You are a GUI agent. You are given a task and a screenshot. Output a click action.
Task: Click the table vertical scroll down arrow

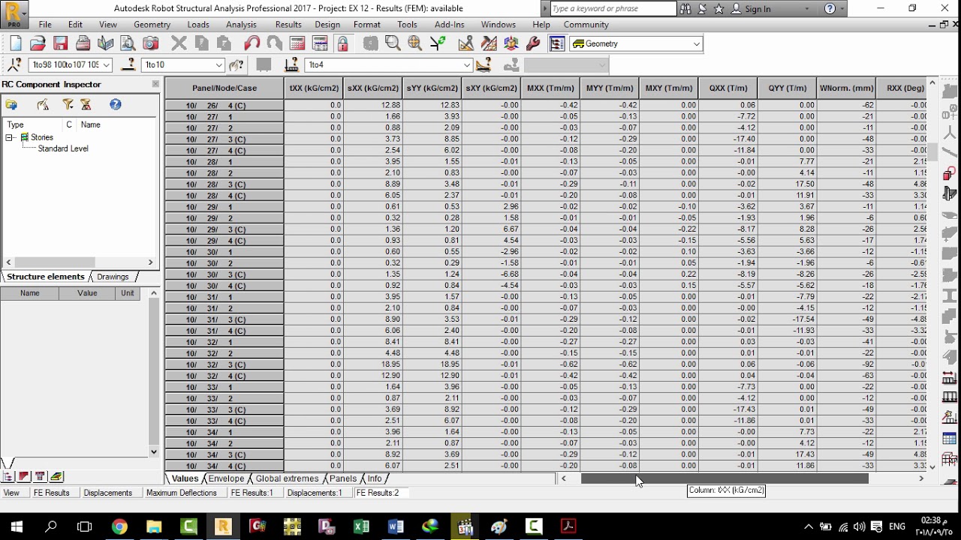(x=932, y=466)
